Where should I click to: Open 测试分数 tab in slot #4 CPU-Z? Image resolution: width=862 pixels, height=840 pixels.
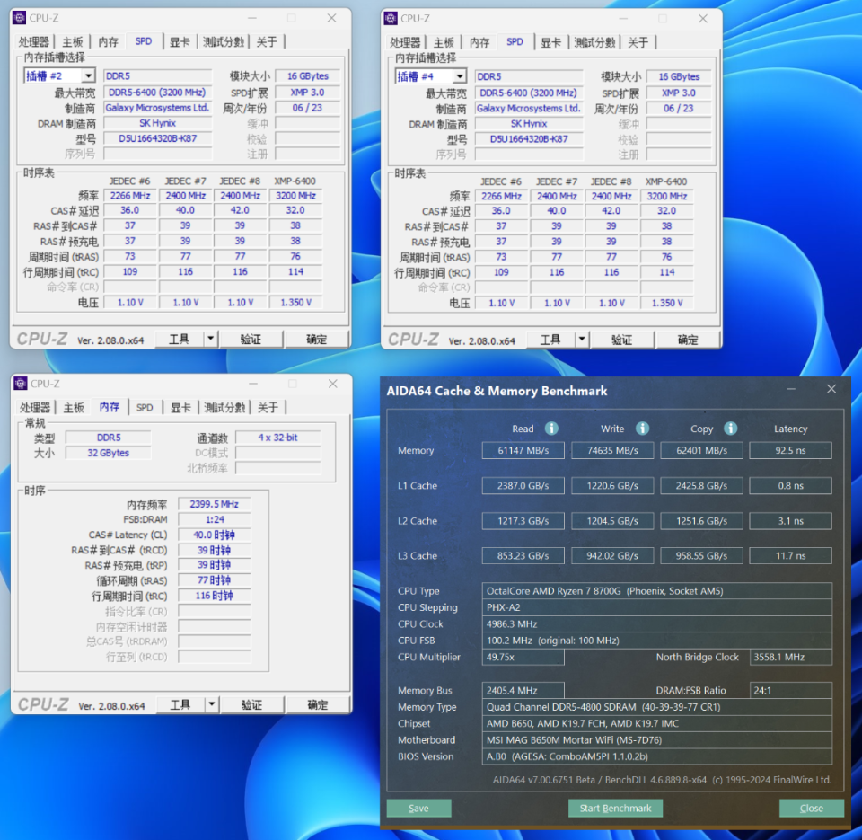click(594, 42)
